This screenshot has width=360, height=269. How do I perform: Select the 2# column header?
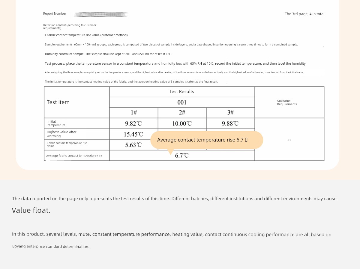coord(182,113)
